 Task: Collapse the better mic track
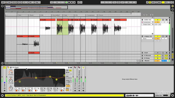(x=142, y=20)
